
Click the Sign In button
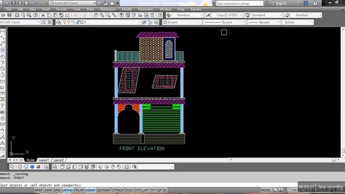279,3
